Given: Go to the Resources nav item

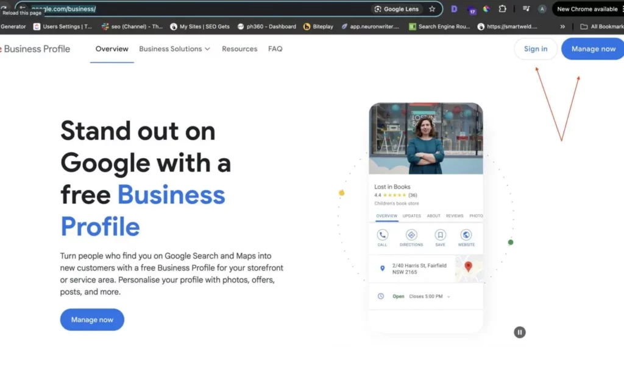Looking at the screenshot, I should pyautogui.click(x=239, y=49).
